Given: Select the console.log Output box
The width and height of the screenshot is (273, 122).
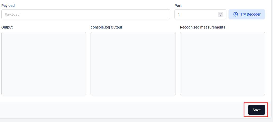Looking at the screenshot, I should point(133,63).
